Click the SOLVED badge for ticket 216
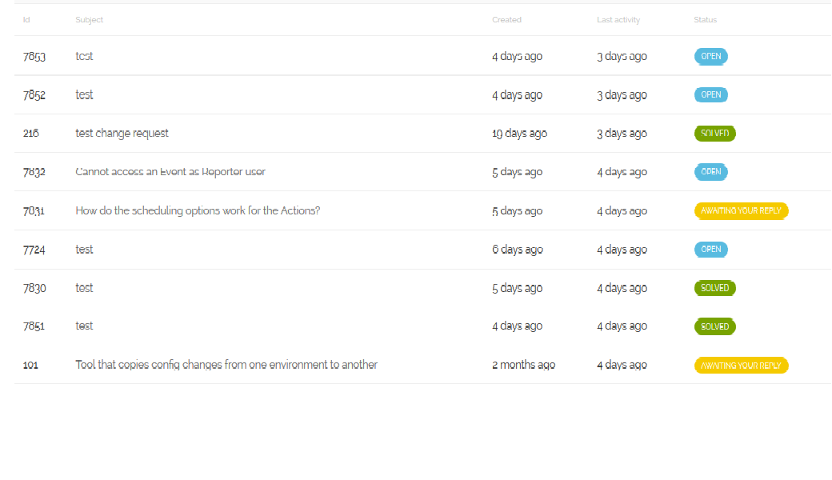The height and width of the screenshot is (480, 832). tap(714, 134)
